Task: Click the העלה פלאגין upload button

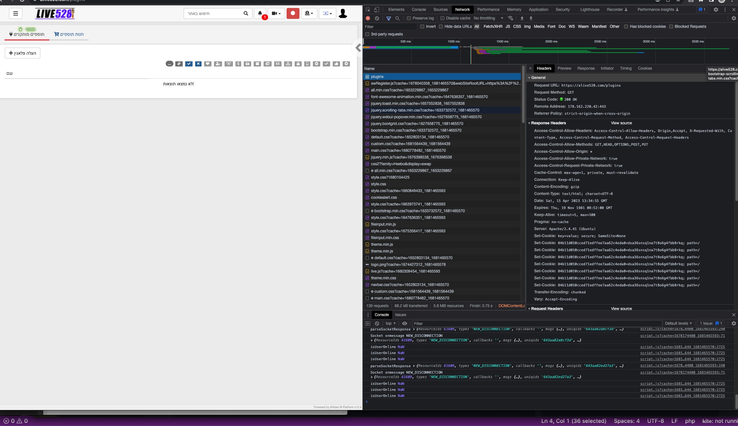Action: pyautogui.click(x=22, y=53)
